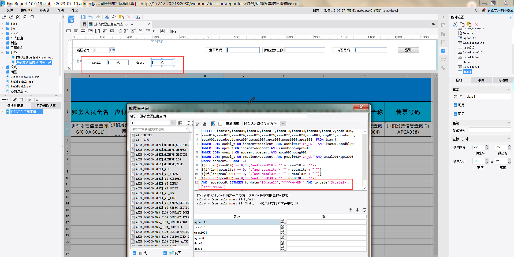Switch to the 服务器数据集 tab
514x257 pixels.
46,106
